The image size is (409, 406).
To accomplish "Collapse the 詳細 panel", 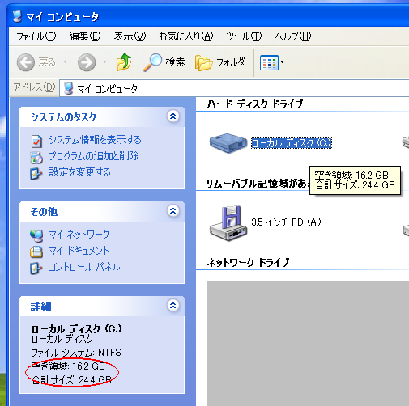I will point(173,305).
